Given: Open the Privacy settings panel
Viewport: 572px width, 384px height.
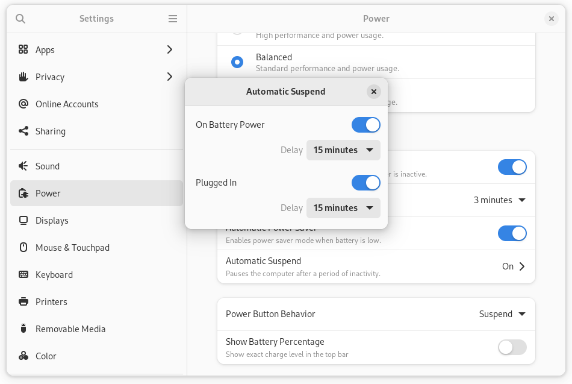Looking at the screenshot, I should (x=97, y=77).
